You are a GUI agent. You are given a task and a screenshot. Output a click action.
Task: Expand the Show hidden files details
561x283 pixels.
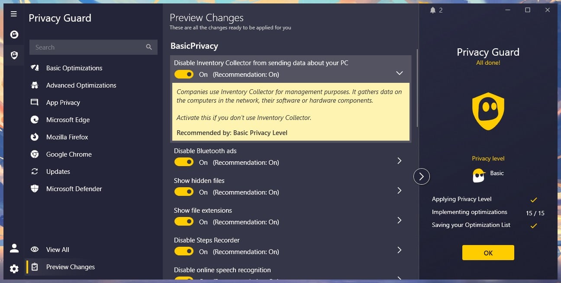pyautogui.click(x=400, y=190)
